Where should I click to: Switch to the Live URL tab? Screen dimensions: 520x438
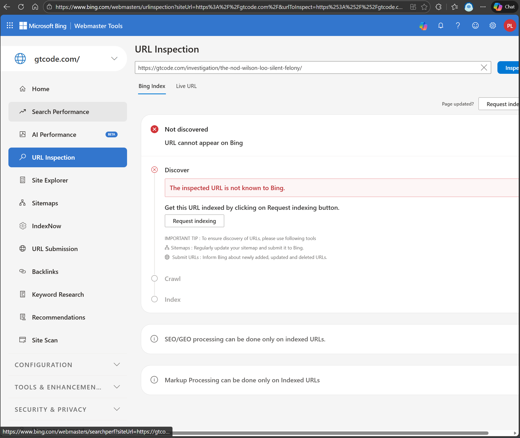click(186, 86)
